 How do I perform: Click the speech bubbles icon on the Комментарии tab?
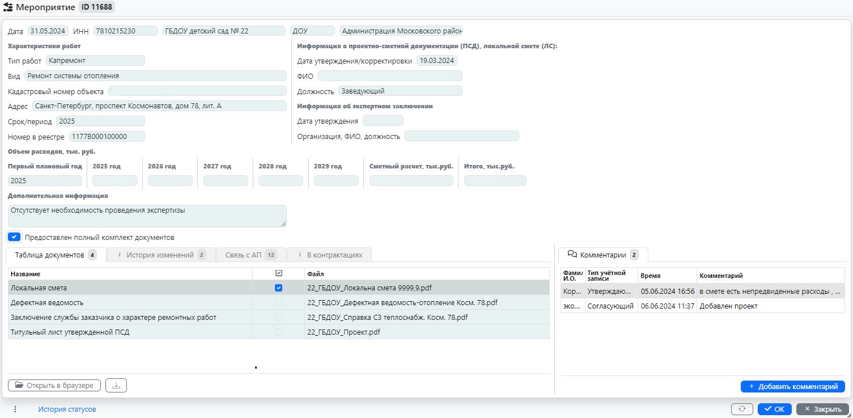tap(572, 255)
